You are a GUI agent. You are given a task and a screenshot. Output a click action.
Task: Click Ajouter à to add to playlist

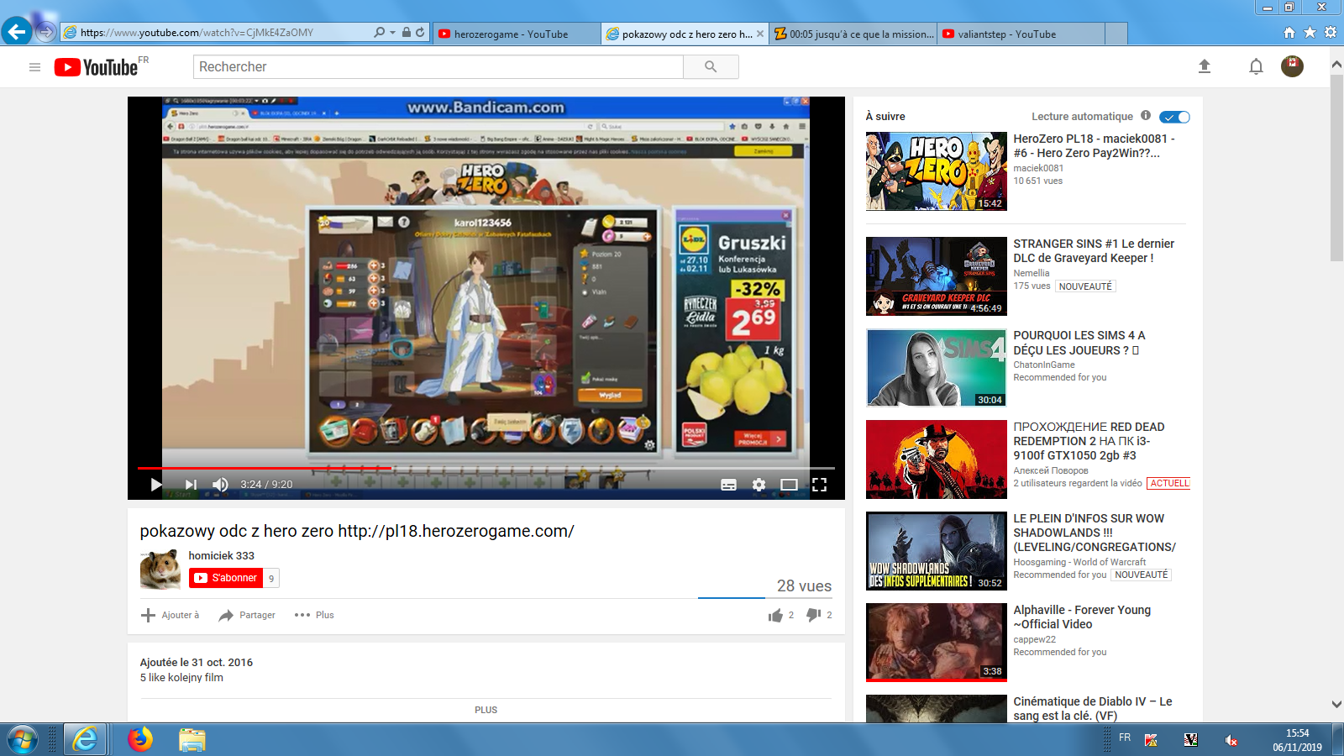pyautogui.click(x=171, y=615)
